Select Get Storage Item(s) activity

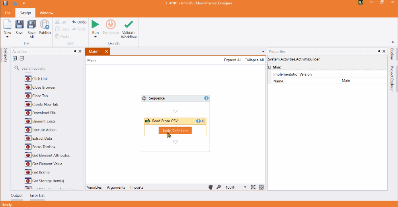pos(45,181)
